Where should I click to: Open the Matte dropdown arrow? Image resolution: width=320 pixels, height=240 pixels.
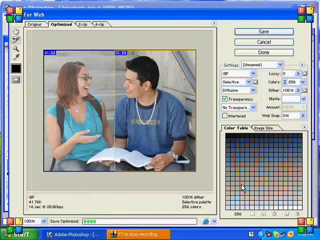(303, 99)
